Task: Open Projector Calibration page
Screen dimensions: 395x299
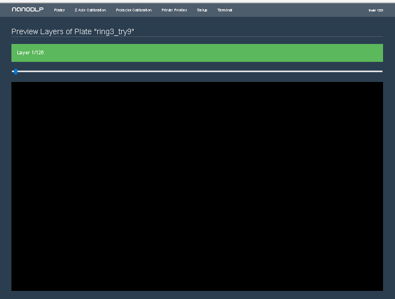Action: coord(134,10)
